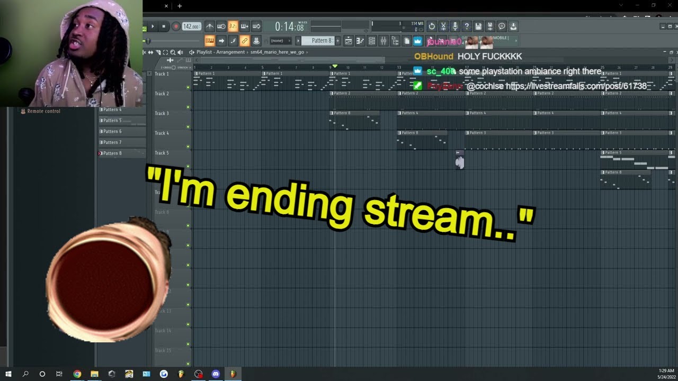Click the Stop button in the transport
The height and width of the screenshot is (381, 678).
coord(164,26)
